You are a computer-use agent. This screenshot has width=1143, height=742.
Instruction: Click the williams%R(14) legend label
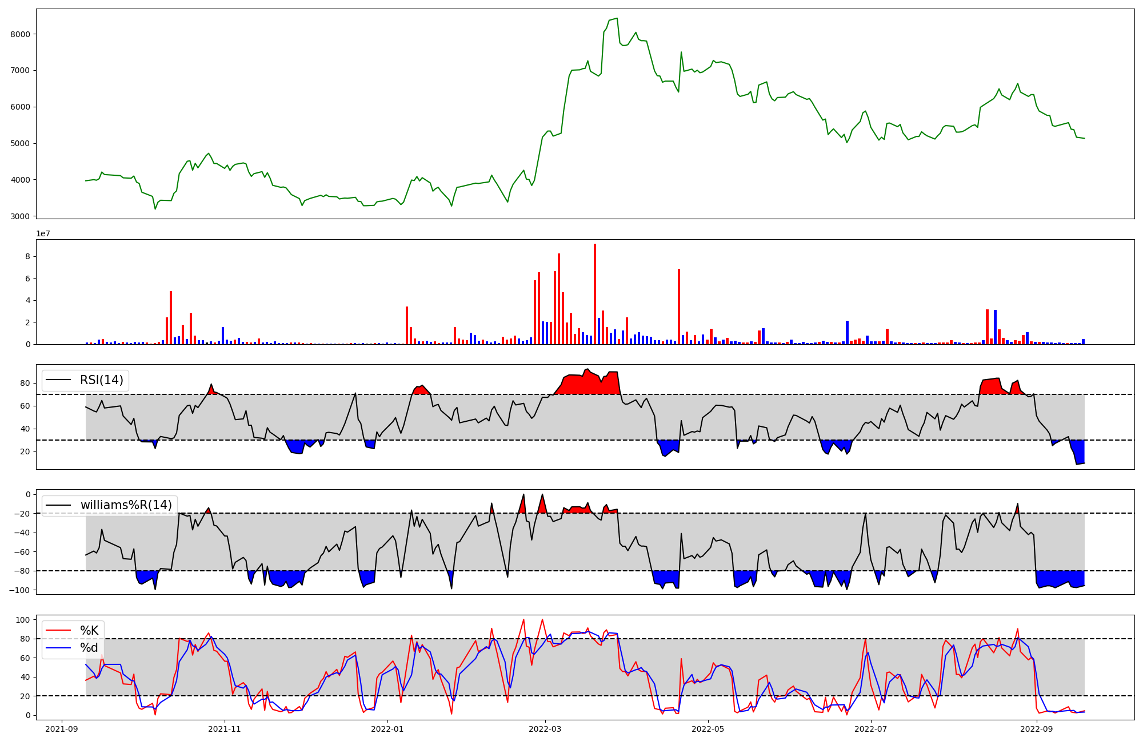[126, 505]
